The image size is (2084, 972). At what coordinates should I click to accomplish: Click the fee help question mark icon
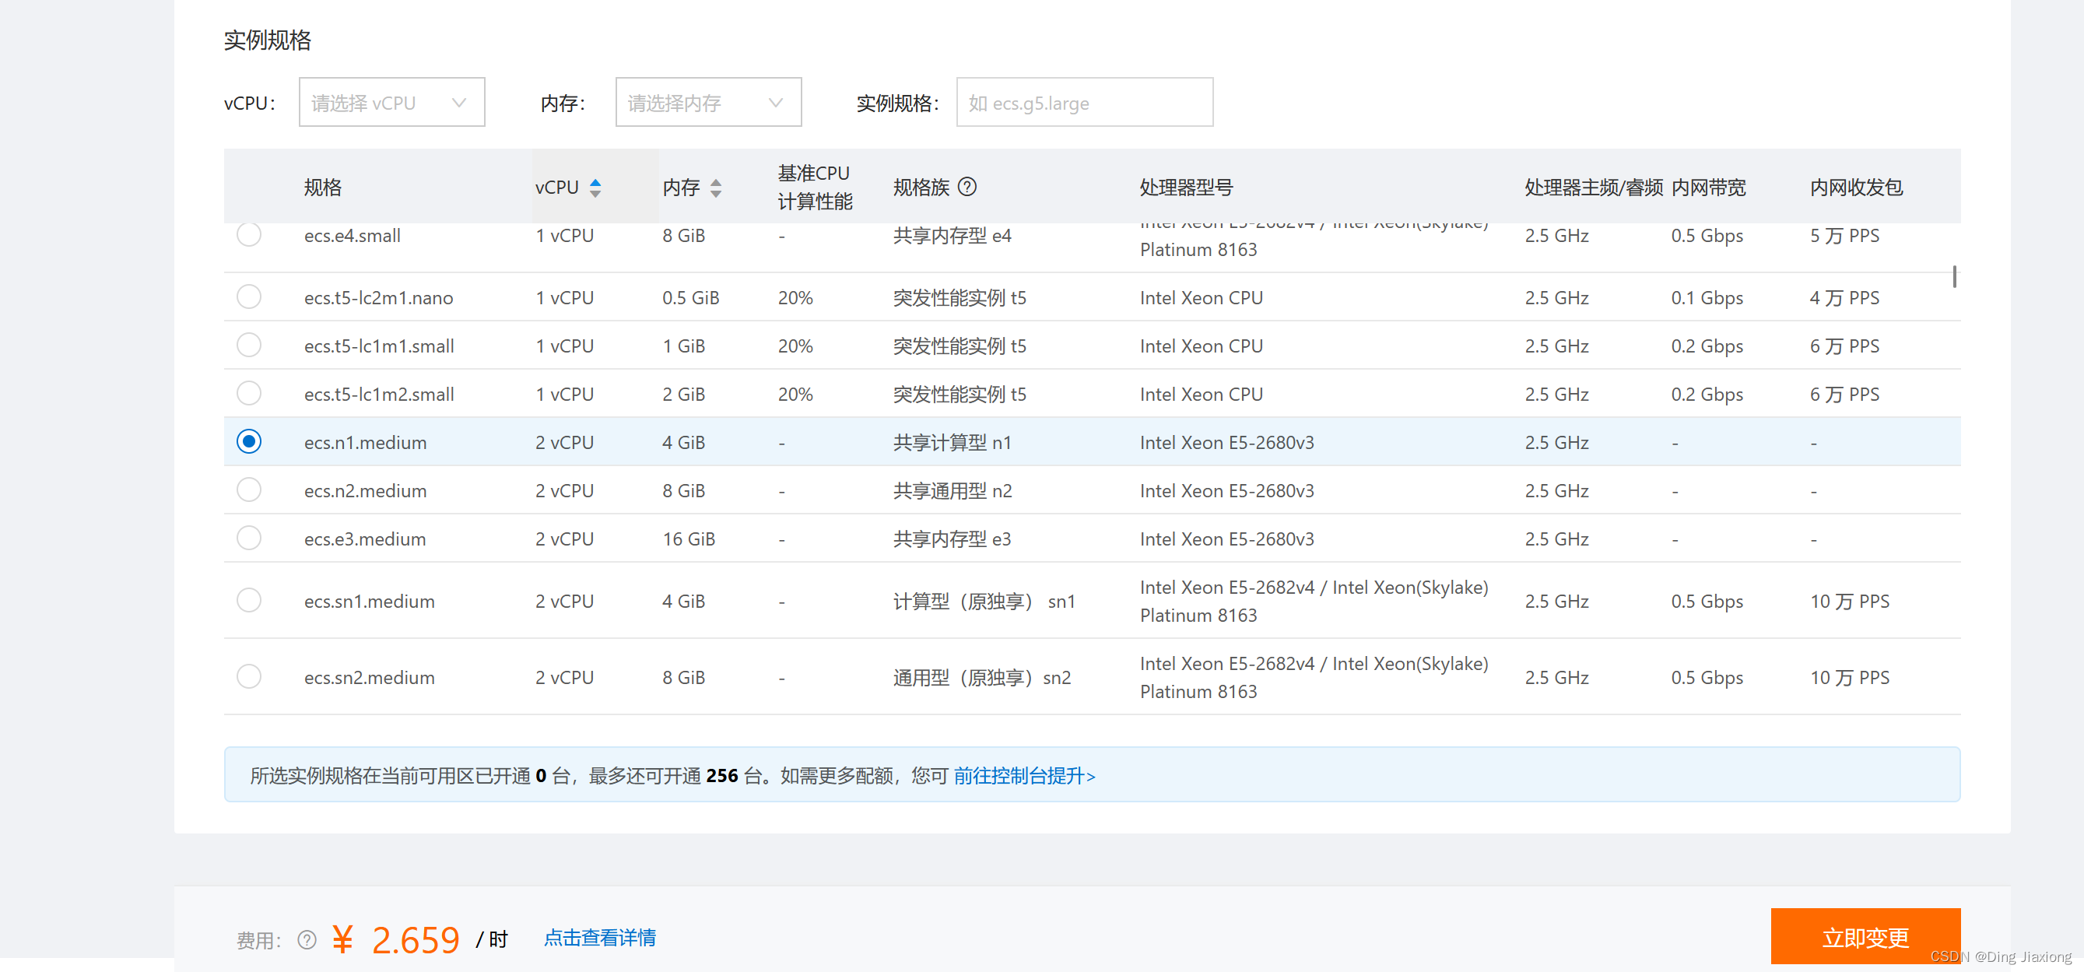[x=307, y=939]
